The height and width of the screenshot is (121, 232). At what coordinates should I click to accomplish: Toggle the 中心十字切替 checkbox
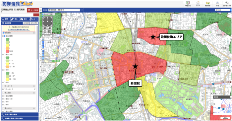pyautogui.click(x=43, y=14)
